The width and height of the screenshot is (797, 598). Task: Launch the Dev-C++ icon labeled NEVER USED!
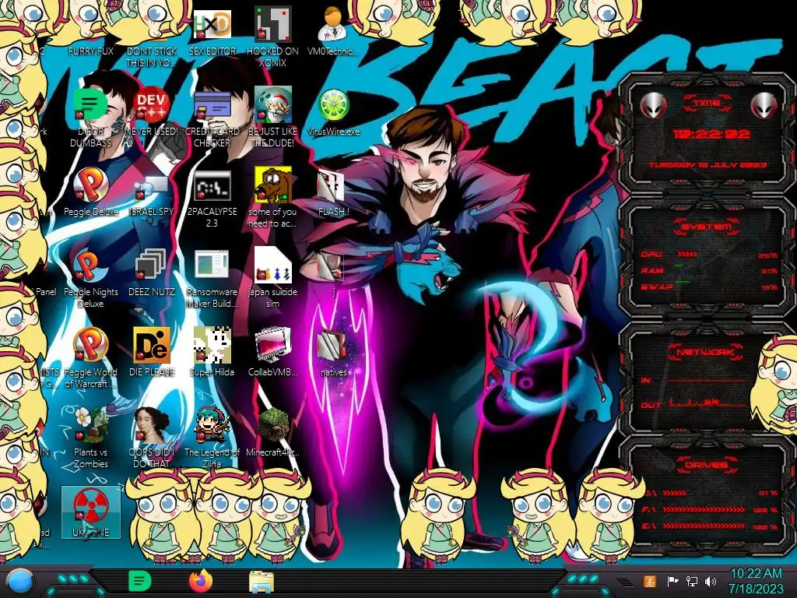pos(152,104)
